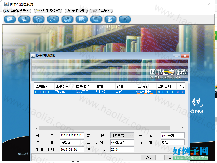
Task: Open the 系统维护 menu
Action: (101, 11)
